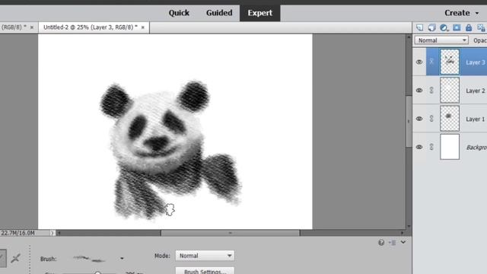Open fill or adjustment layer menu

[444, 27]
